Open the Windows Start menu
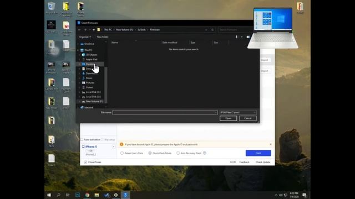Viewport: 355px width, 199px height. point(49,195)
